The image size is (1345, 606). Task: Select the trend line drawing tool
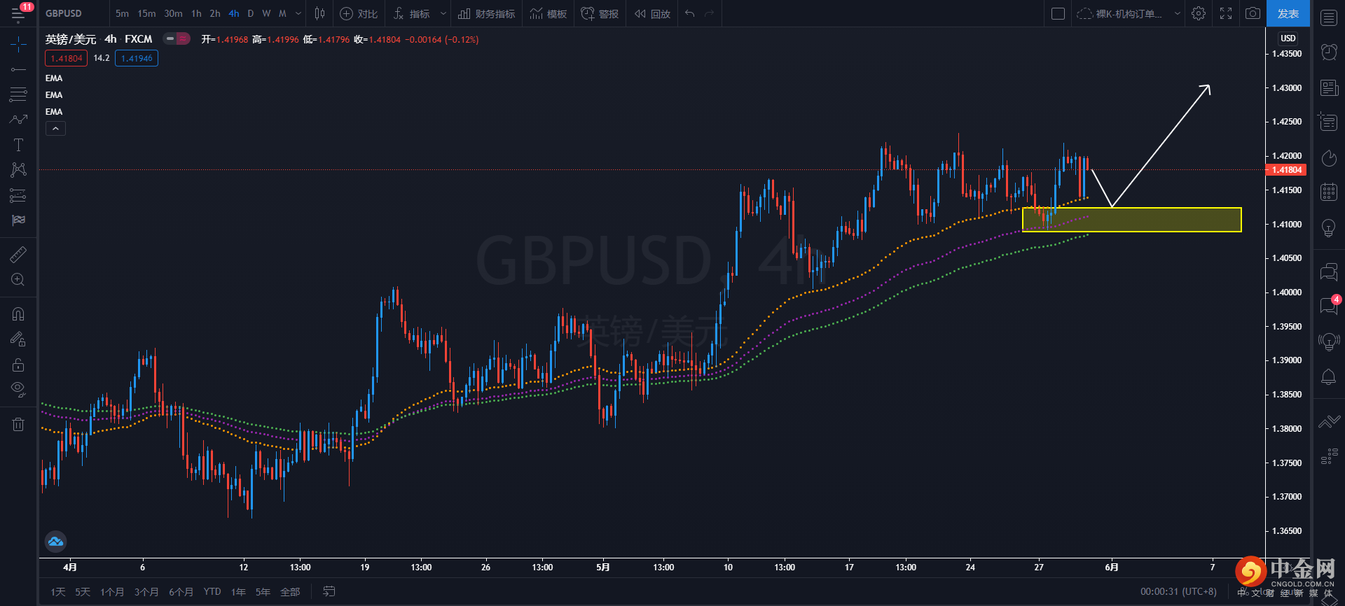(x=19, y=69)
